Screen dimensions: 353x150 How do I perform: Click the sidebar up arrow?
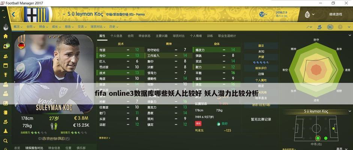click(3, 10)
